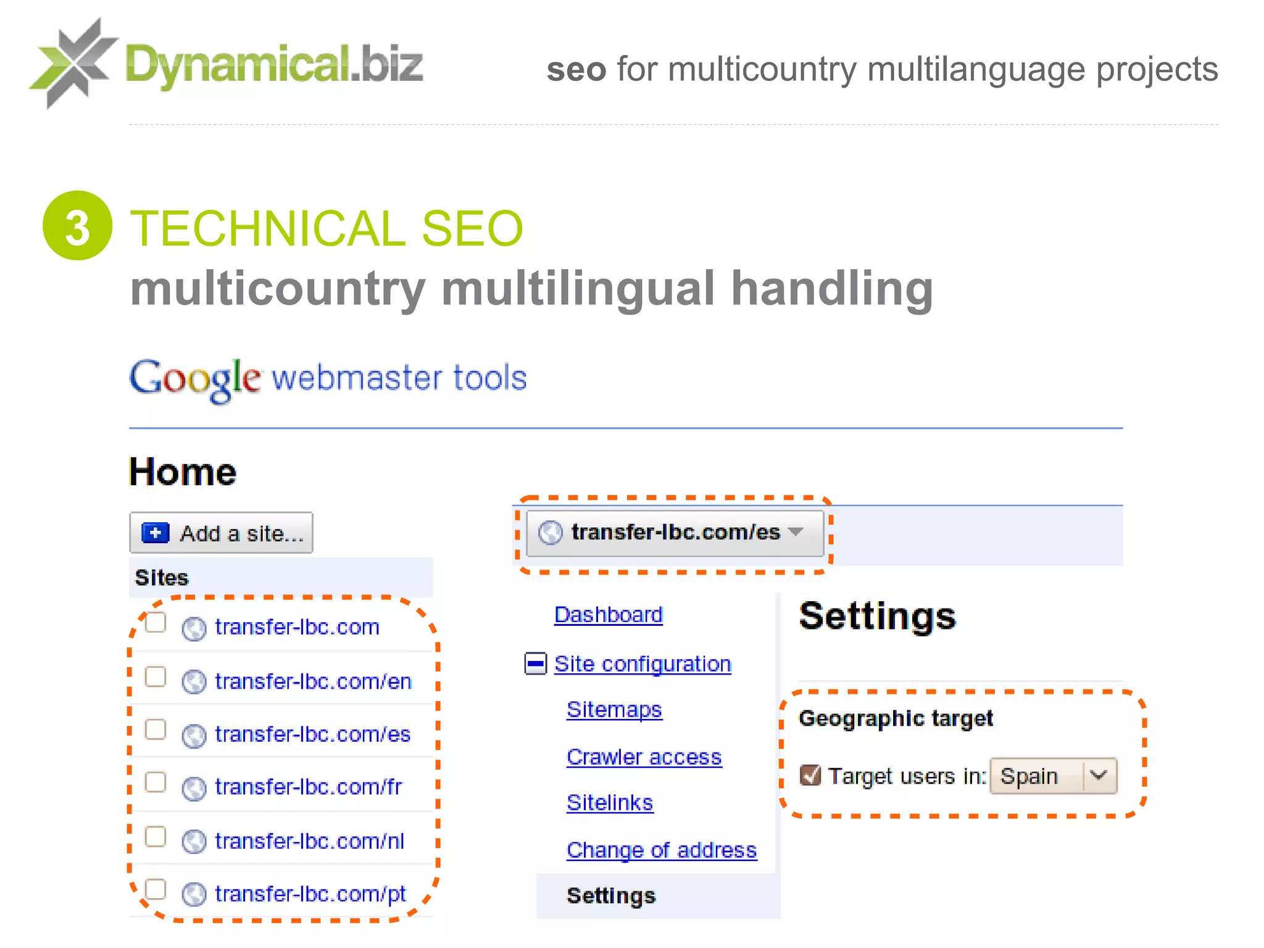Image resolution: width=1264 pixels, height=948 pixels.
Task: Tick the checkbox for transfer-lbc.com
Action: click(156, 623)
